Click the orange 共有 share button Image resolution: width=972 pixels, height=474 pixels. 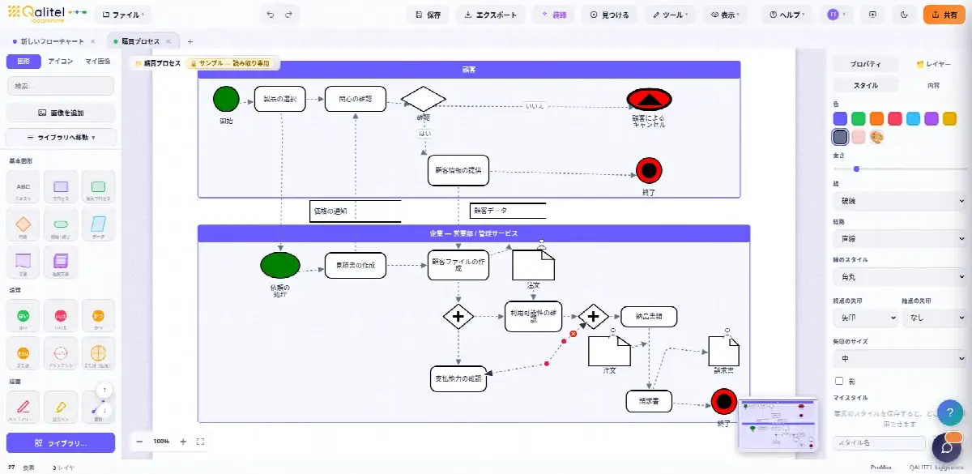[944, 15]
